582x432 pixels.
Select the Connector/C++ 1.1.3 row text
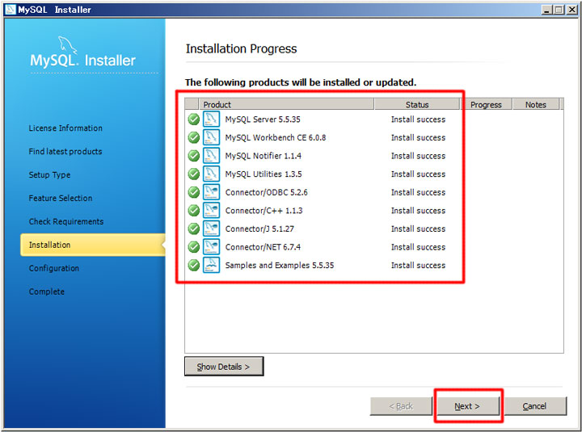point(264,210)
